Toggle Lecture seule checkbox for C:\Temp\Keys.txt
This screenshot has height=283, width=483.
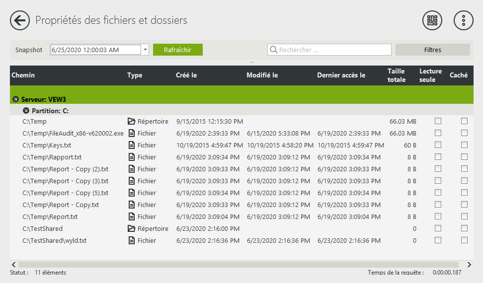point(438,145)
